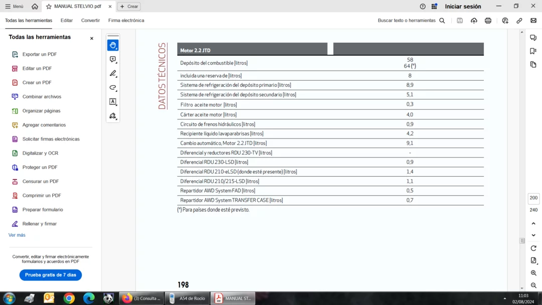
Task: Click the save file icon
Action: coord(460,21)
